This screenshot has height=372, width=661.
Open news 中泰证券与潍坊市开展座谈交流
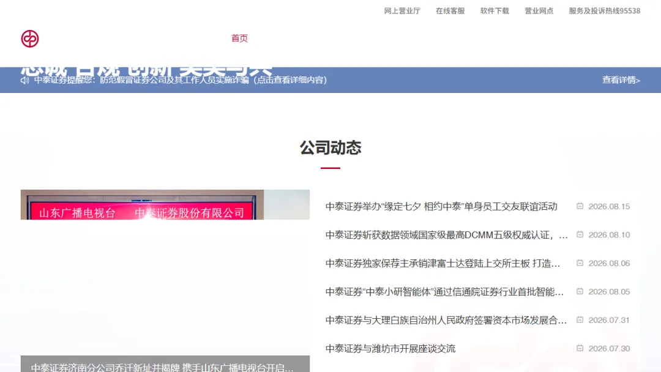point(390,348)
